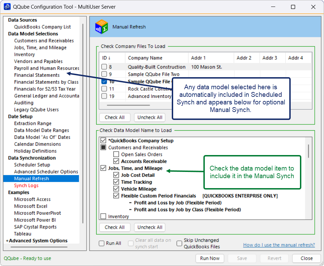Open Vendors and Payables page
324x266 pixels.
tap(38, 61)
